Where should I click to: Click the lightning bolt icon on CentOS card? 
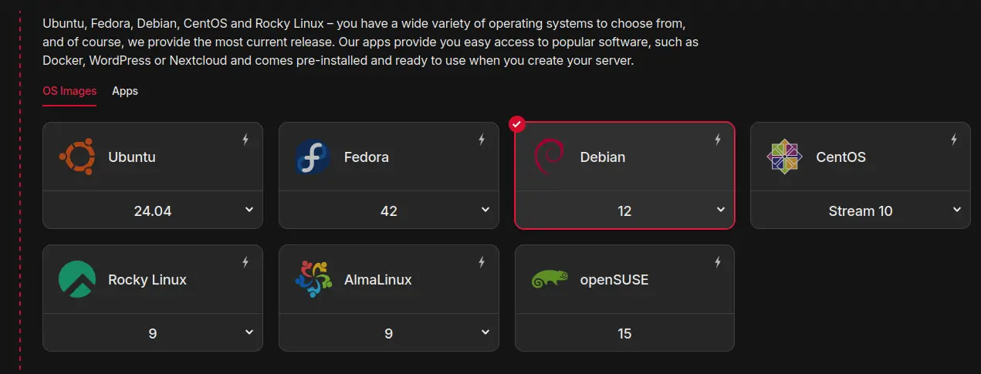point(954,140)
